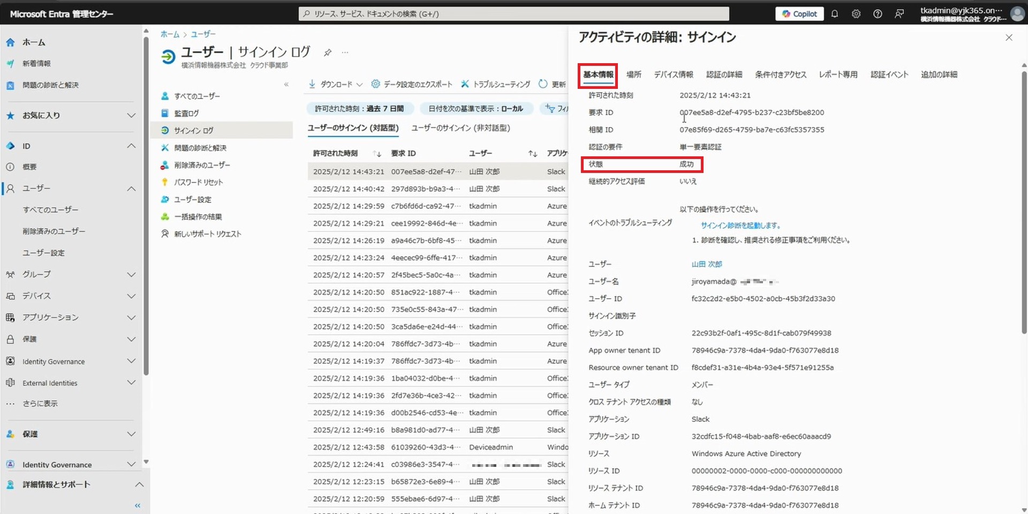Click サインイン診断を起動します link
Viewport: 1028px width, 514px height.
tap(741, 225)
